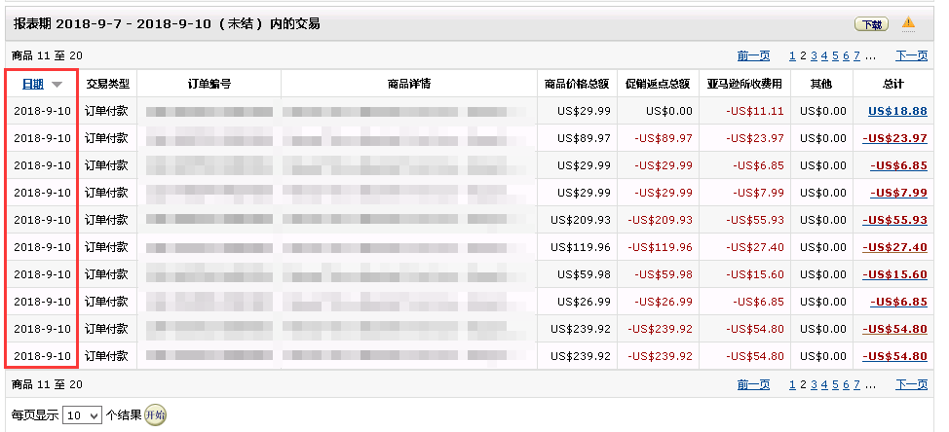Click the yellow warning triangle icon
Screen dimensions: 949x432
(908, 23)
